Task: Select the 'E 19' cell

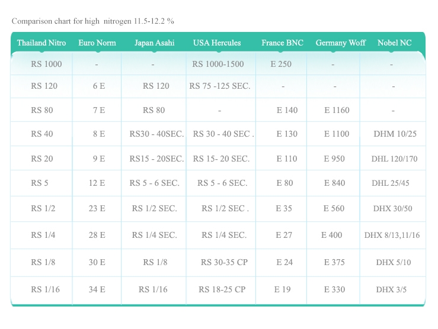Action: pyautogui.click(x=282, y=289)
